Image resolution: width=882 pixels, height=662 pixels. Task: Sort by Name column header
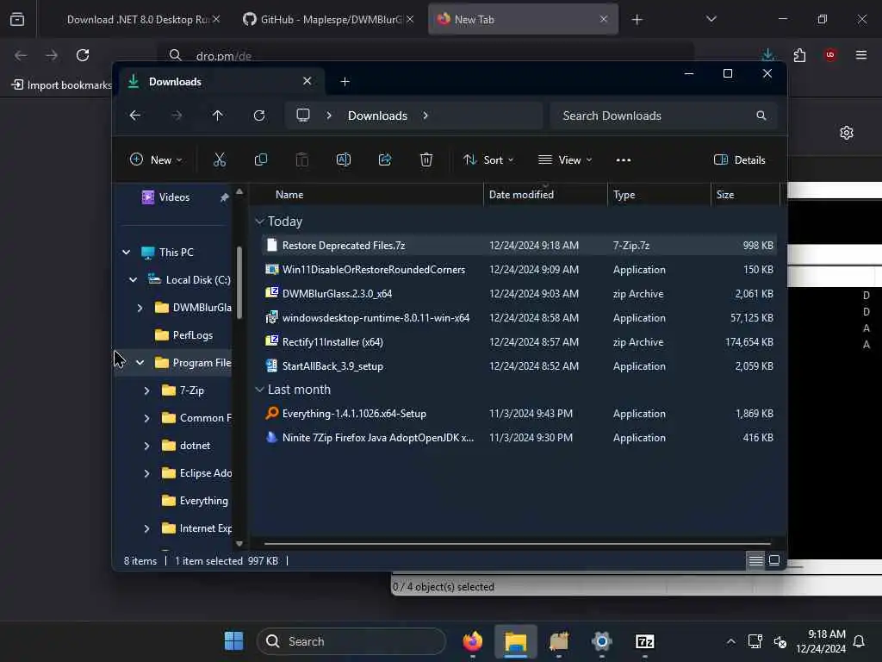coord(365,195)
